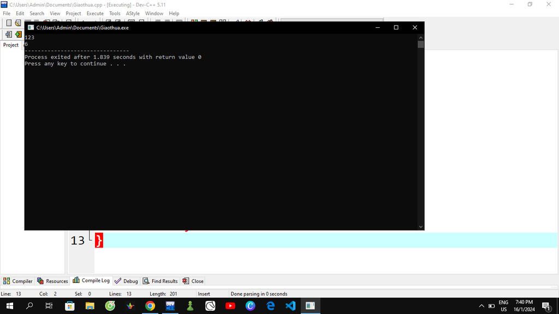Open the Window menu

[x=154, y=14]
